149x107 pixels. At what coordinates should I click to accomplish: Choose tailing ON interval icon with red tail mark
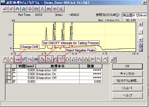pyautogui.click(x=43, y=59)
